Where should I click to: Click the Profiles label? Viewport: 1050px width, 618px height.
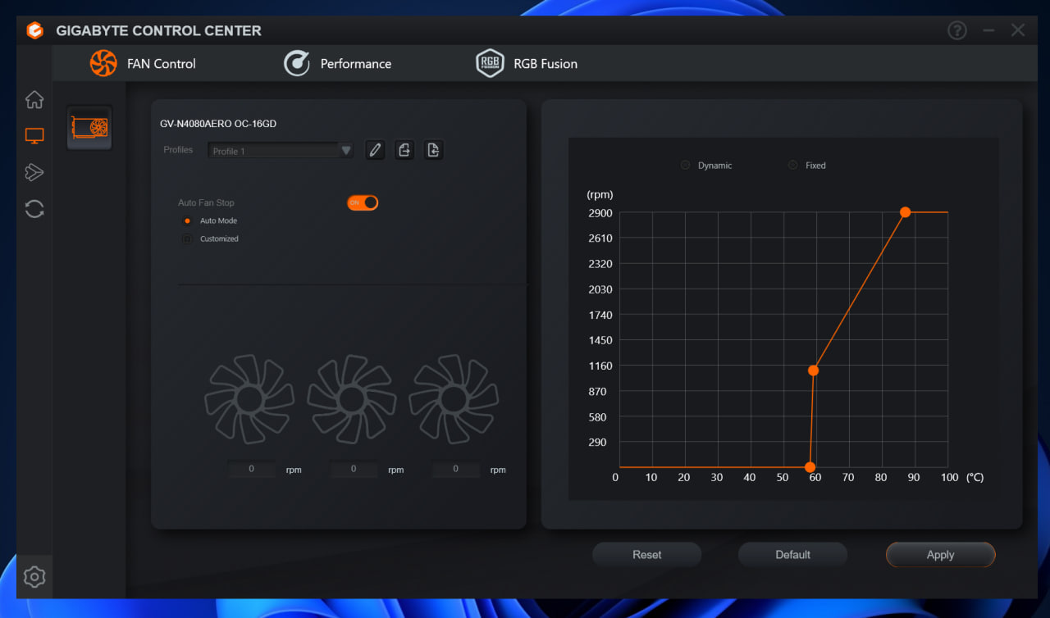pyautogui.click(x=178, y=150)
